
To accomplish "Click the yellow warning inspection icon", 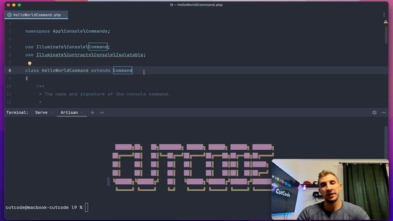I will pos(386,22).
